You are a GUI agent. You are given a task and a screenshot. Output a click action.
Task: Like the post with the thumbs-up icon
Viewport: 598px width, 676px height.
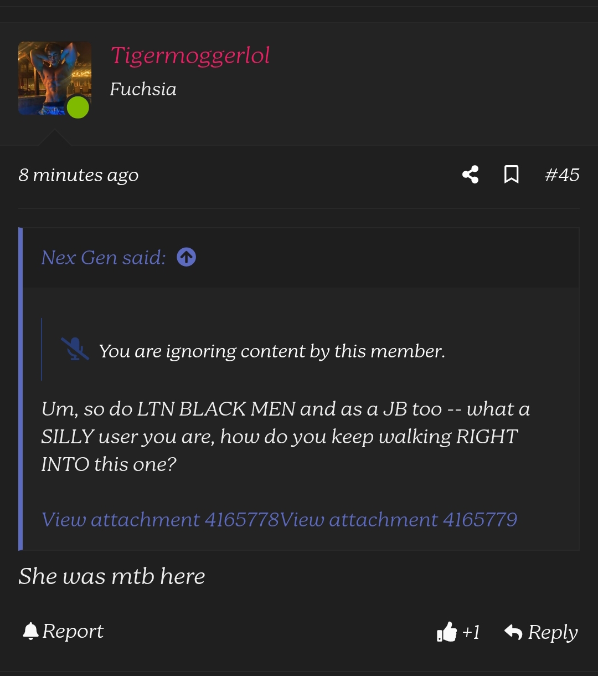coord(447,632)
